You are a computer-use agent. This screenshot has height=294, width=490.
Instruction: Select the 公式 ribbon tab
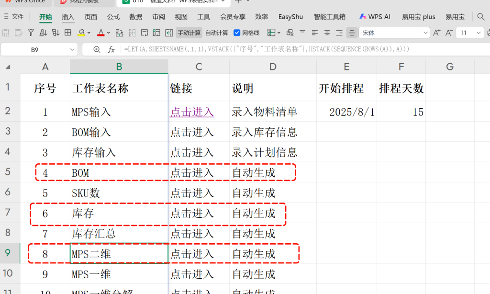click(x=113, y=17)
